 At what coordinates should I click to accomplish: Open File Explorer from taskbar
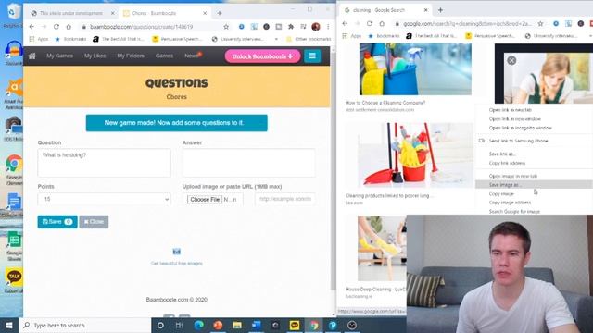click(x=237, y=325)
